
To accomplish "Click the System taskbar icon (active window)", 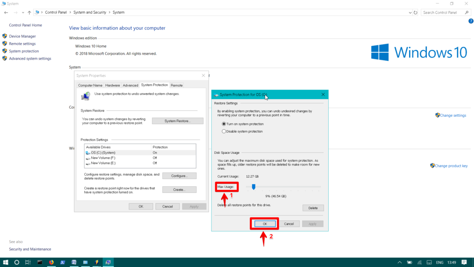I will coord(108,262).
